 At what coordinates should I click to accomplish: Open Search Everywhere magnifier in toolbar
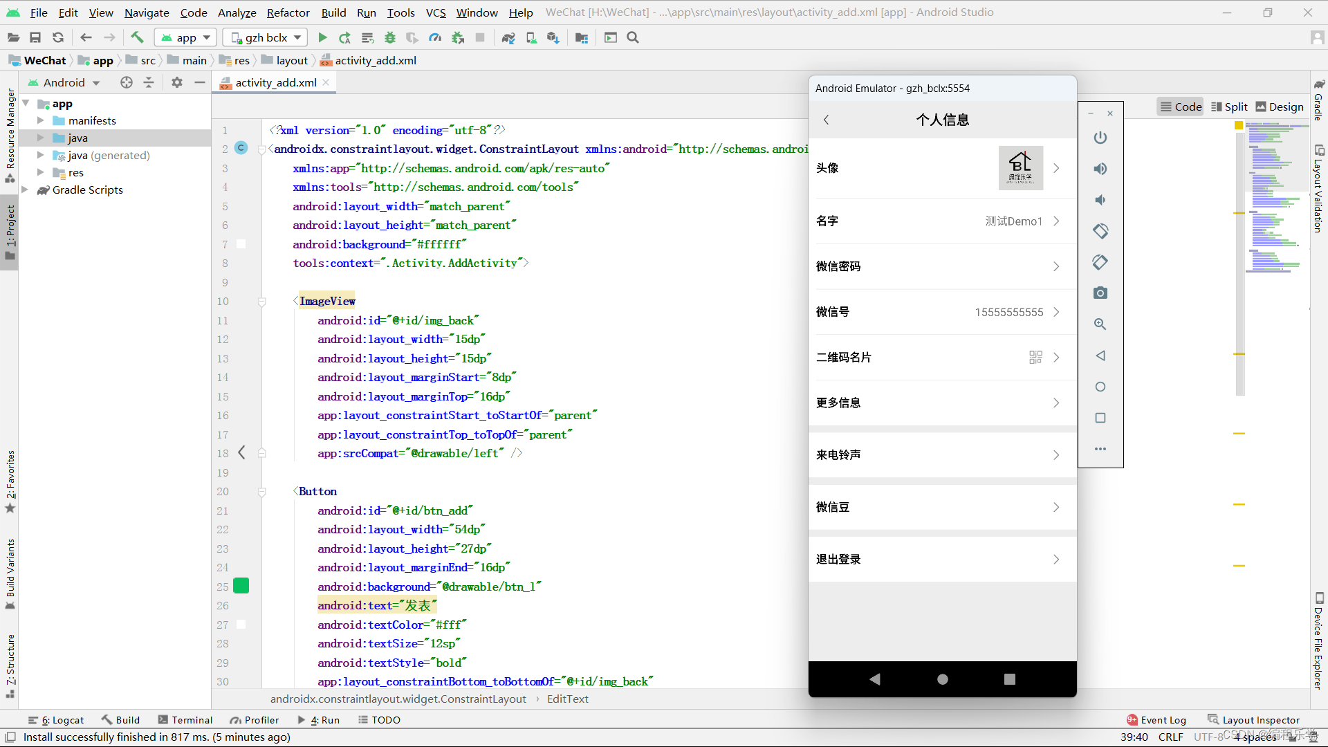click(x=633, y=37)
